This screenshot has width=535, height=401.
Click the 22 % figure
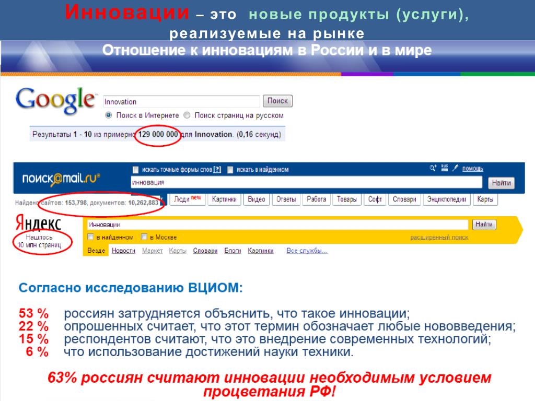pyautogui.click(x=33, y=326)
